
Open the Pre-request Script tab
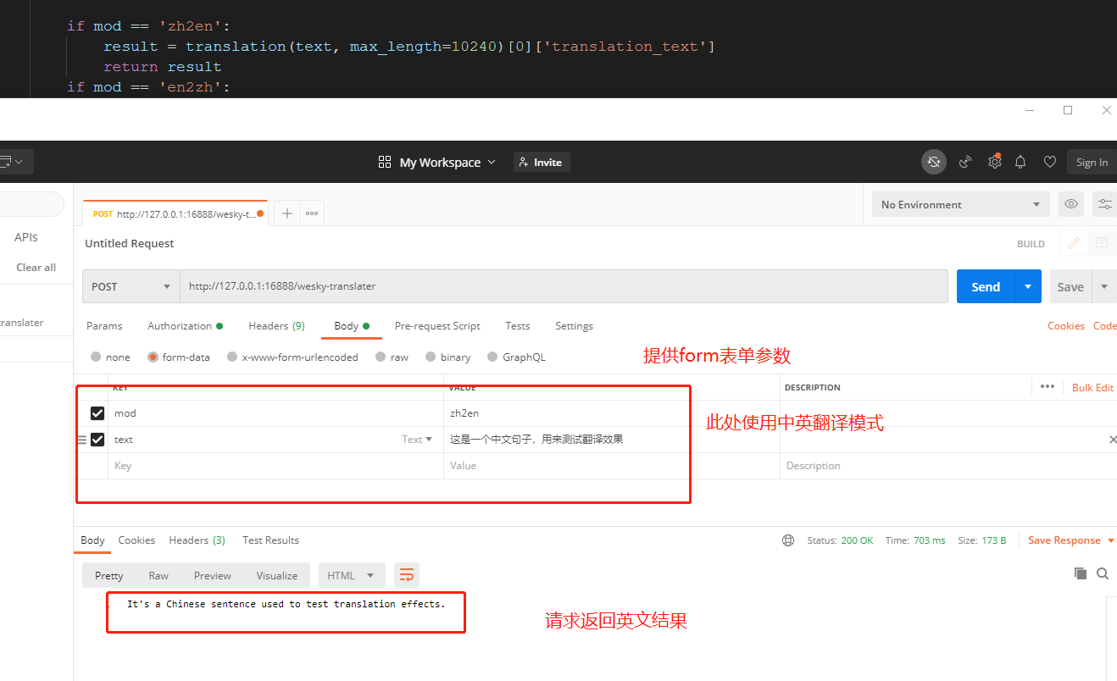point(437,326)
